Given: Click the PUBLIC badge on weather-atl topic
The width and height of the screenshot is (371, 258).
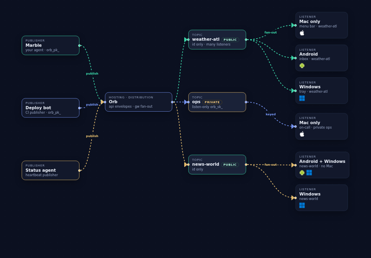Looking at the screenshot, I should (230, 40).
